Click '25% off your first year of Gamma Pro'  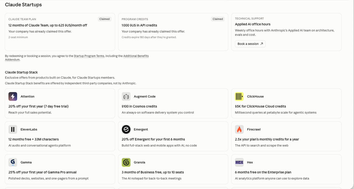pyautogui.click(x=43, y=172)
